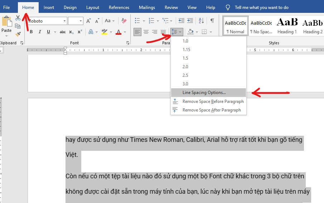This screenshot has width=324, height=203.
Task: Open Font dialog launcher
Action: 128,43
